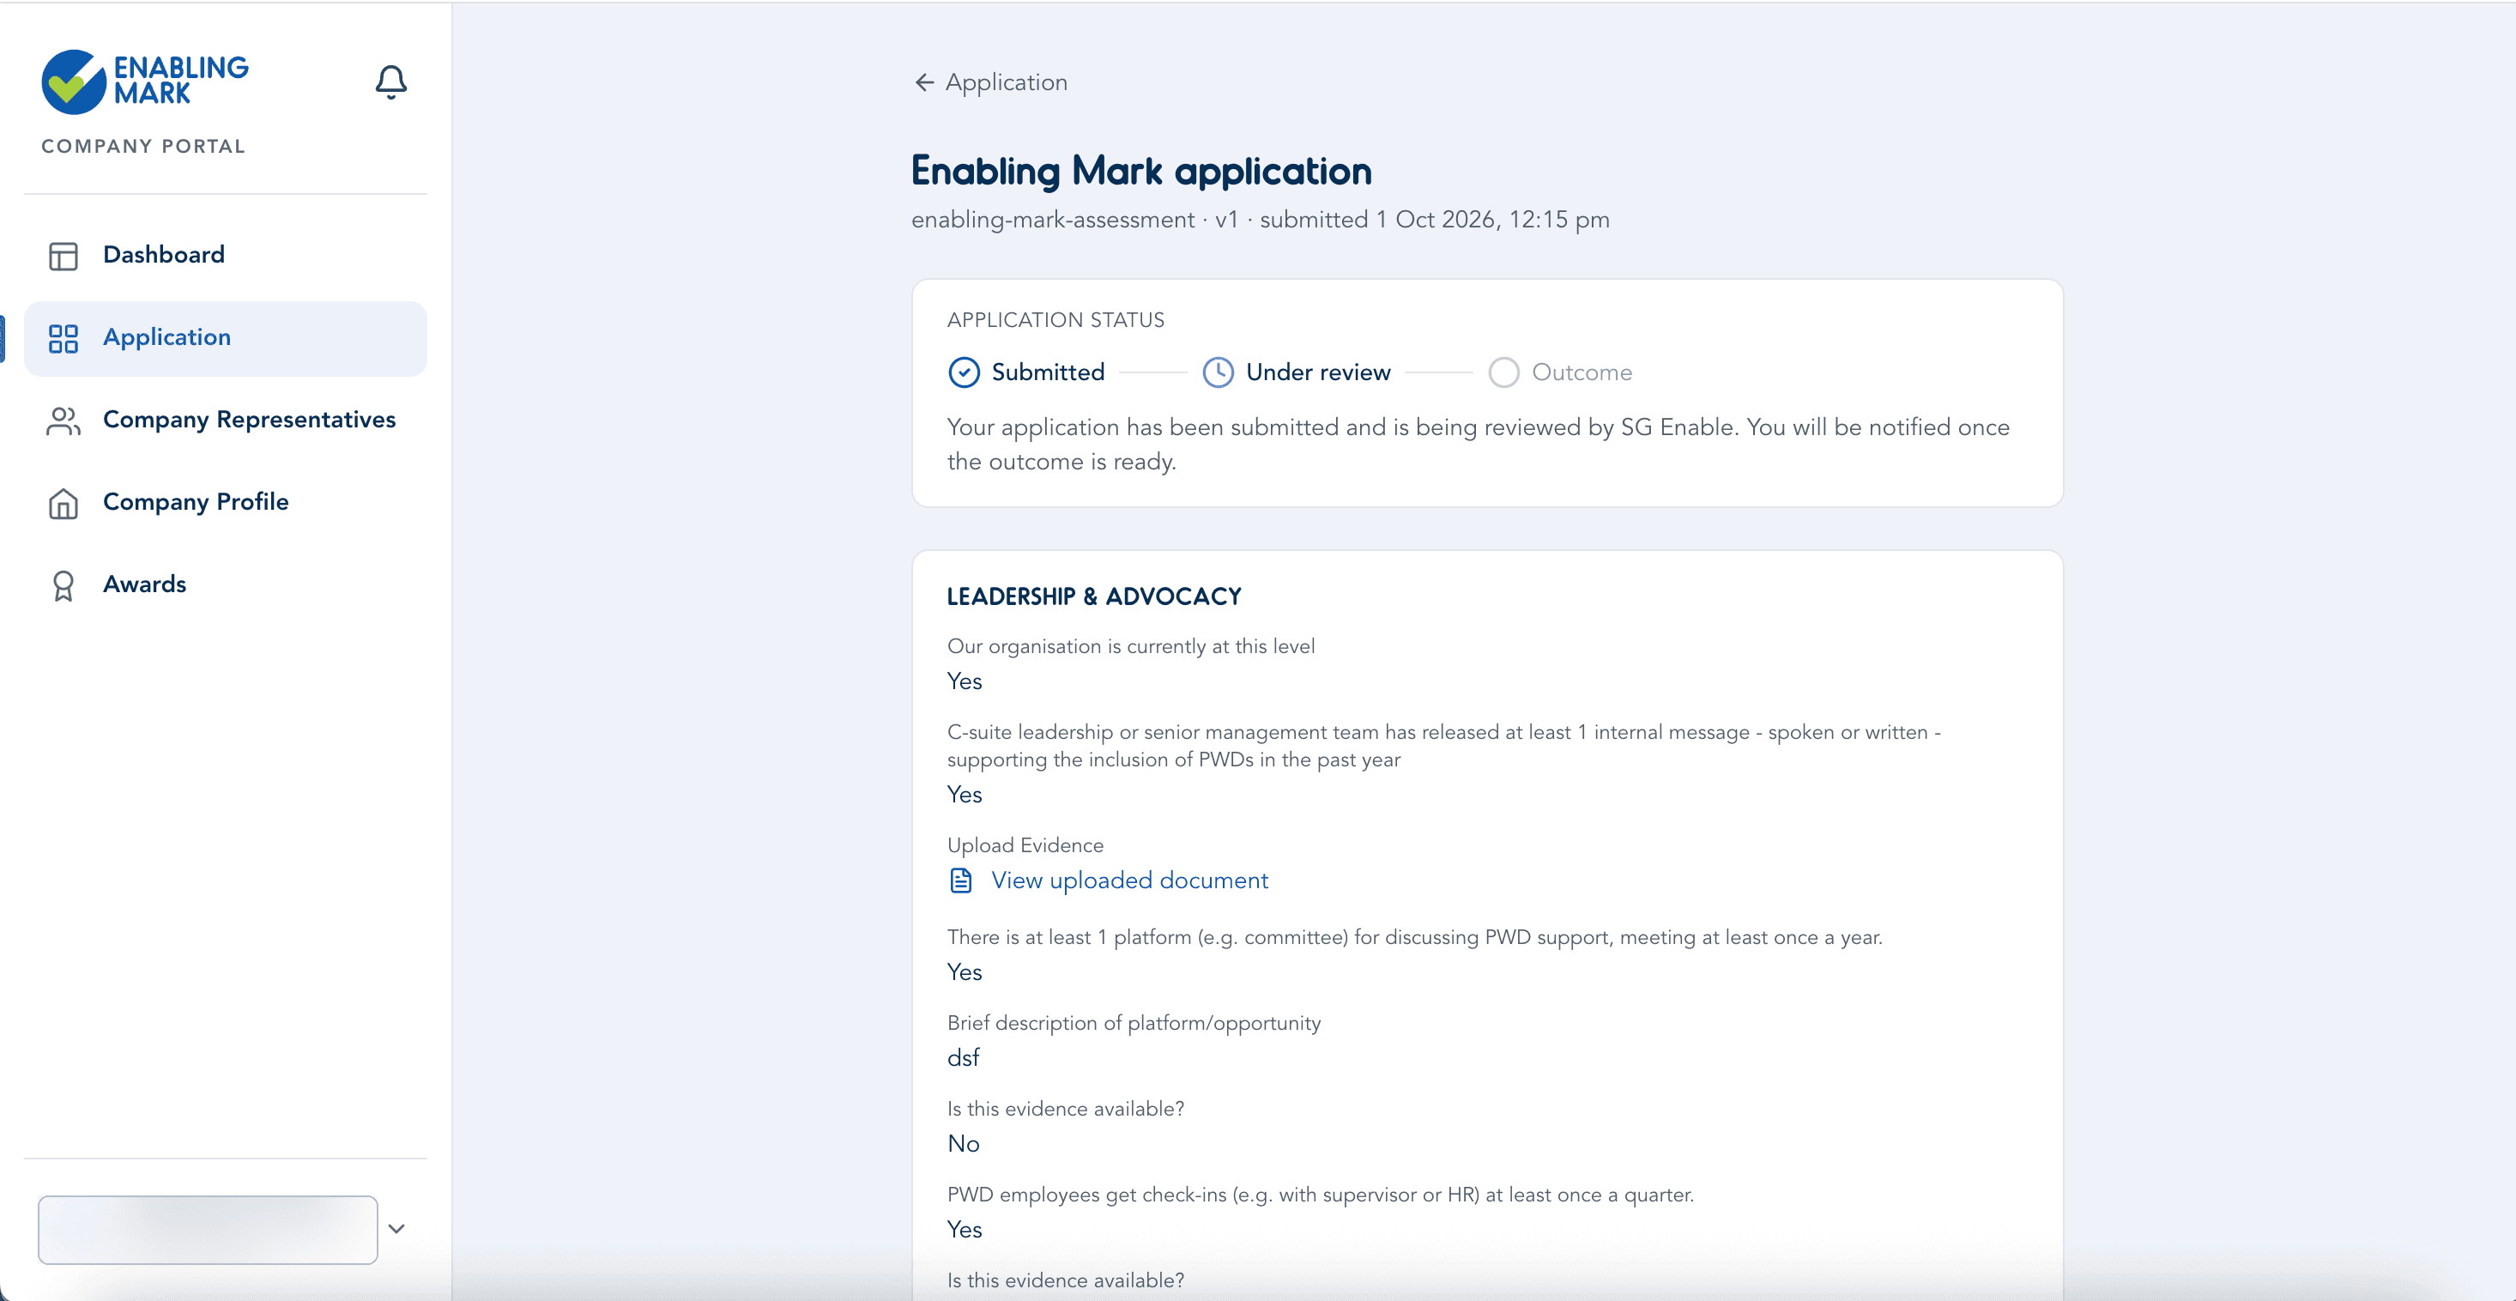Click the 'No' evidence answer
The width and height of the screenshot is (2516, 1301).
963,1144
